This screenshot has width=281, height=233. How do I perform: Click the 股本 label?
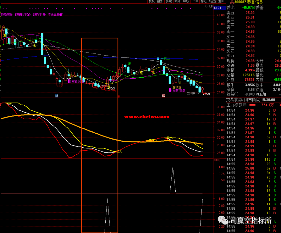[259, 85]
